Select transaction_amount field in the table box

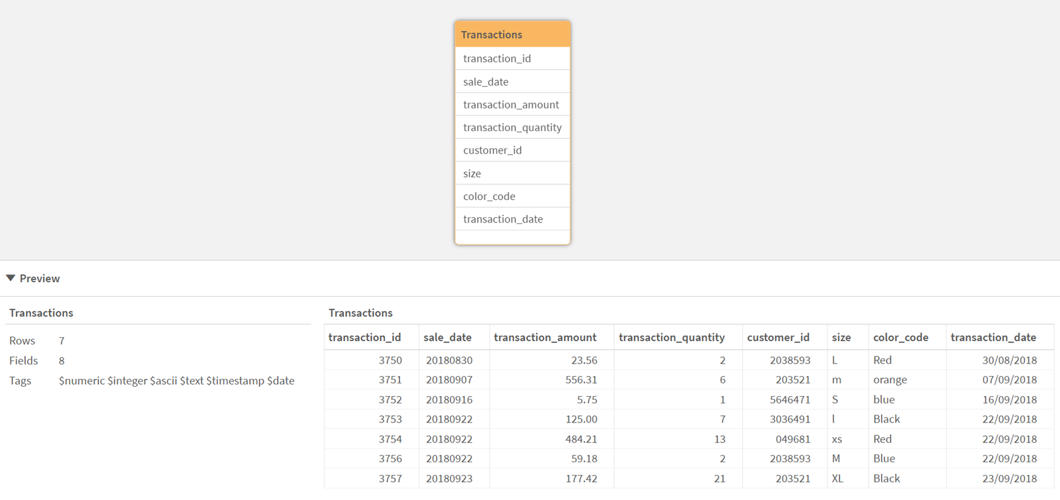pyautogui.click(x=512, y=105)
